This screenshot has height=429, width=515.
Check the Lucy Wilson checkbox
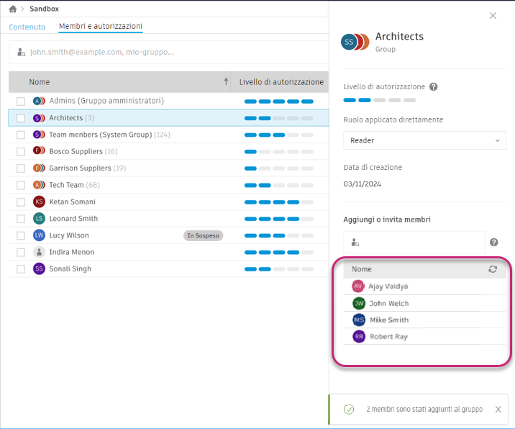(x=21, y=235)
